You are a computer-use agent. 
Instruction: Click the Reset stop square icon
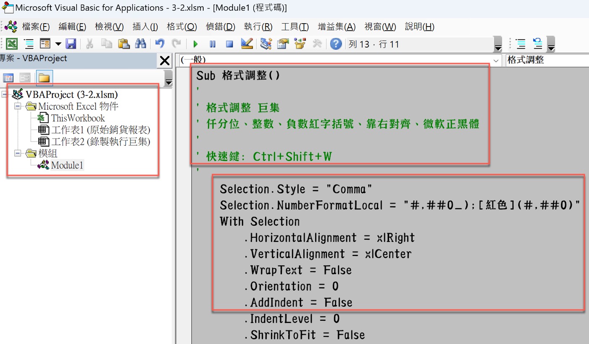point(229,44)
